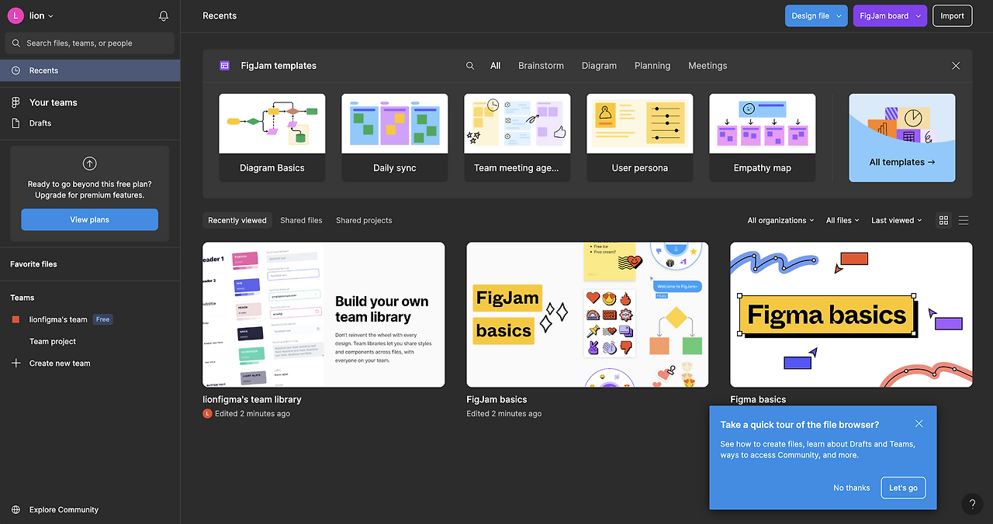
Task: Click the Free plan badge
Action: click(x=102, y=319)
